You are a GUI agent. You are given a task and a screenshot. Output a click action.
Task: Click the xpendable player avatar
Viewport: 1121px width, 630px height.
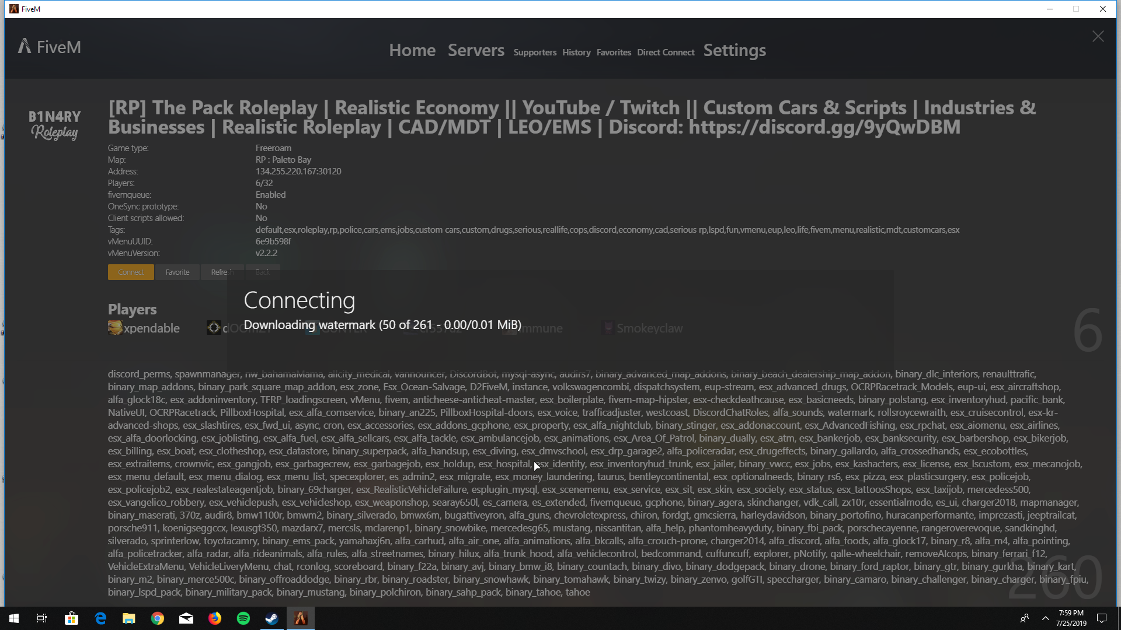click(x=115, y=328)
